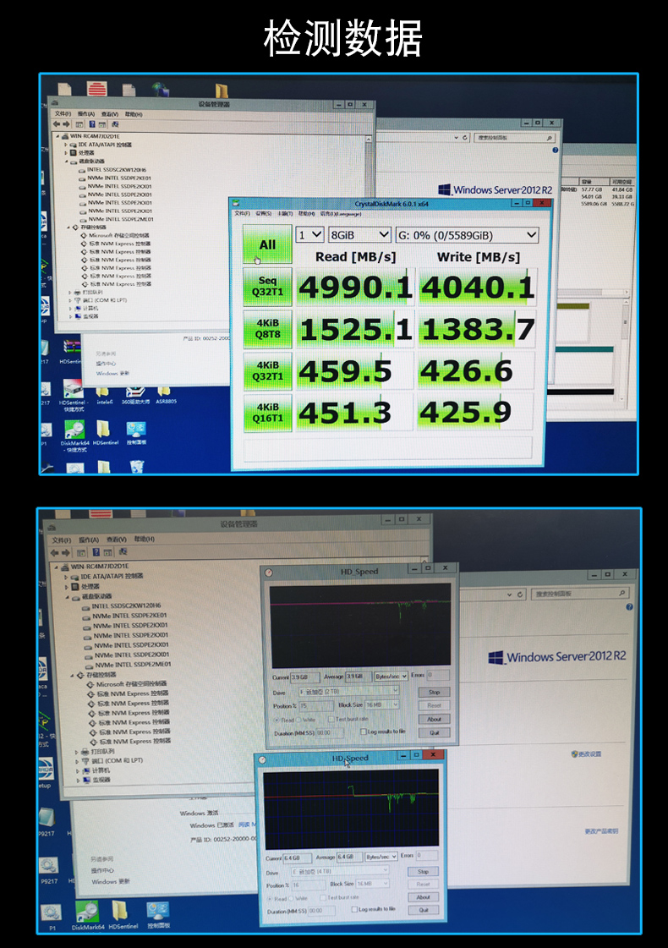Select the 4990.1 sequential read result
This screenshot has width=668, height=948.
355,287
